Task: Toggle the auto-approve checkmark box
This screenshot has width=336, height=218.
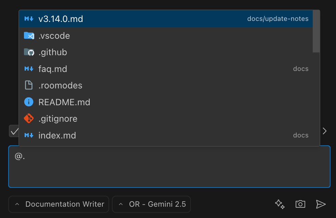Action: (x=14, y=131)
